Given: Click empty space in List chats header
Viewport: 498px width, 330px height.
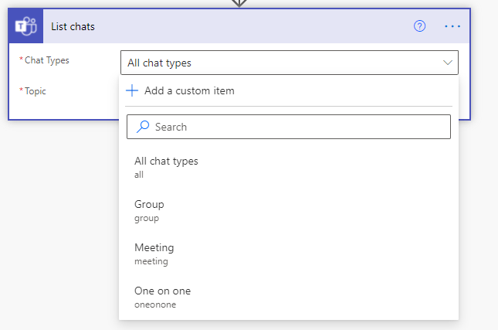Looking at the screenshot, I should click(255, 26).
